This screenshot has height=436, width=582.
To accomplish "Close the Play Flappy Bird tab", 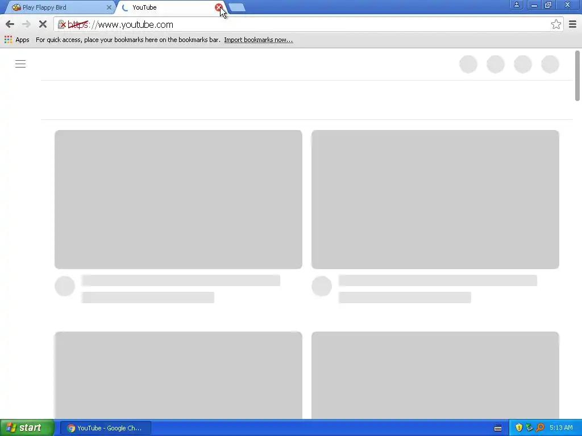I will coord(109,7).
